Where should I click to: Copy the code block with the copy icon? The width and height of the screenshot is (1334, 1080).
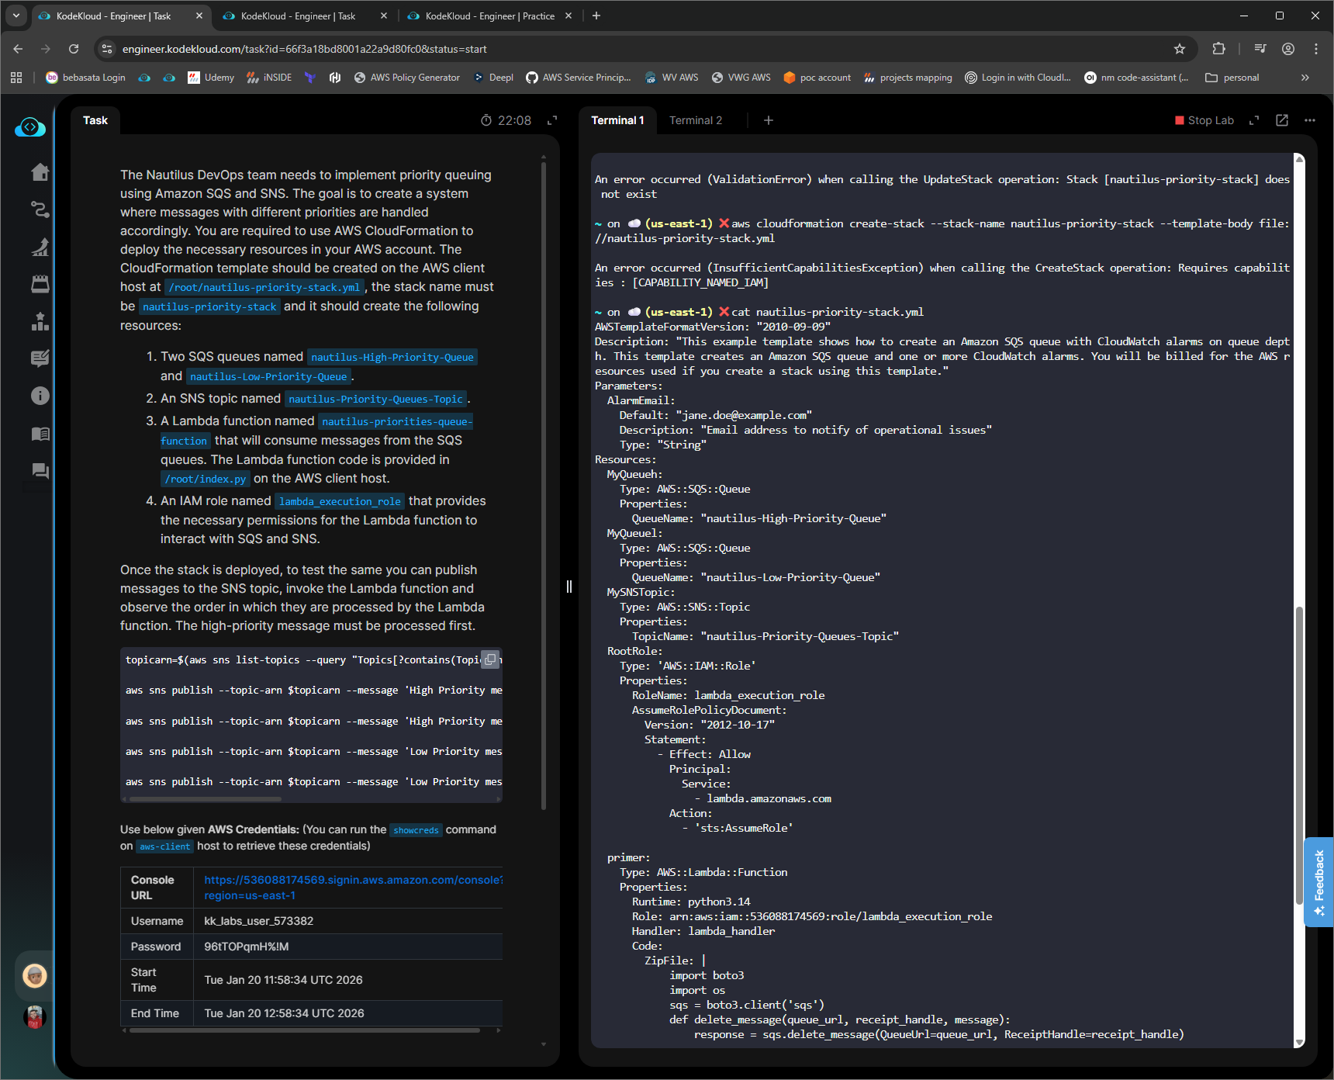pos(490,659)
